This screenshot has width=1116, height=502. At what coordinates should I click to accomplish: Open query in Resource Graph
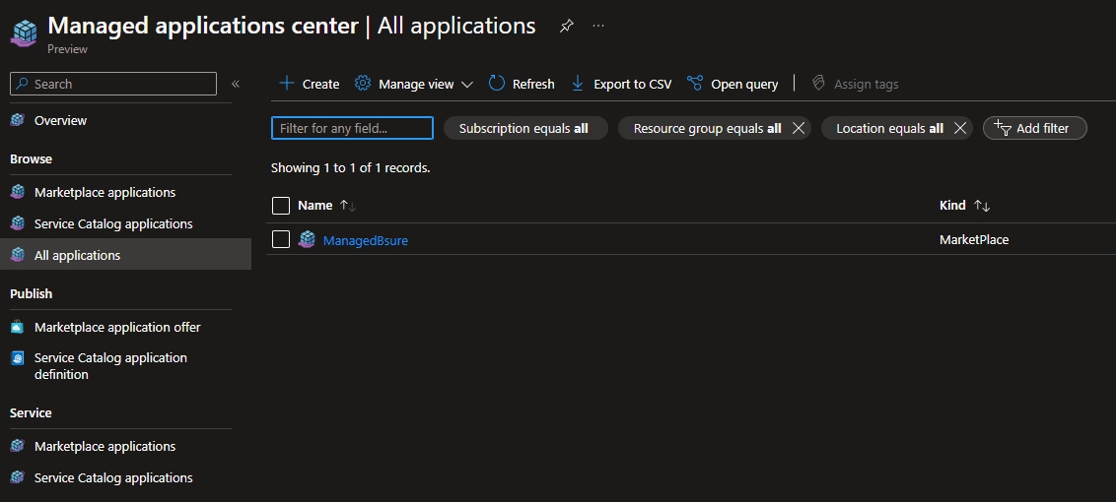[x=732, y=84]
